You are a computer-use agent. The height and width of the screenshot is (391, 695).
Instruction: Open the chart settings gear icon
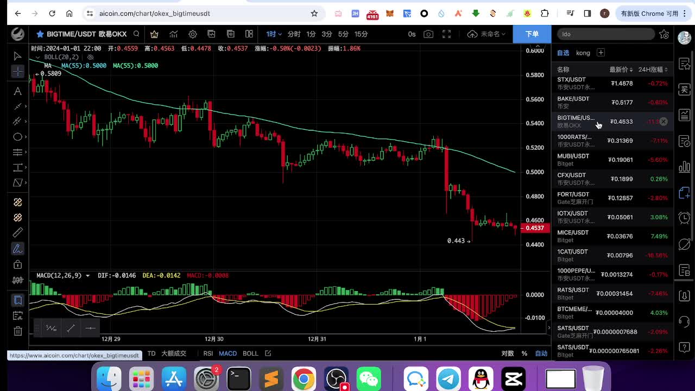193,34
